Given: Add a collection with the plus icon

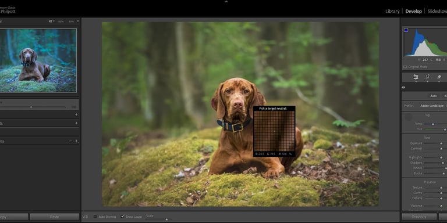Looking at the screenshot, I should 76,141.
